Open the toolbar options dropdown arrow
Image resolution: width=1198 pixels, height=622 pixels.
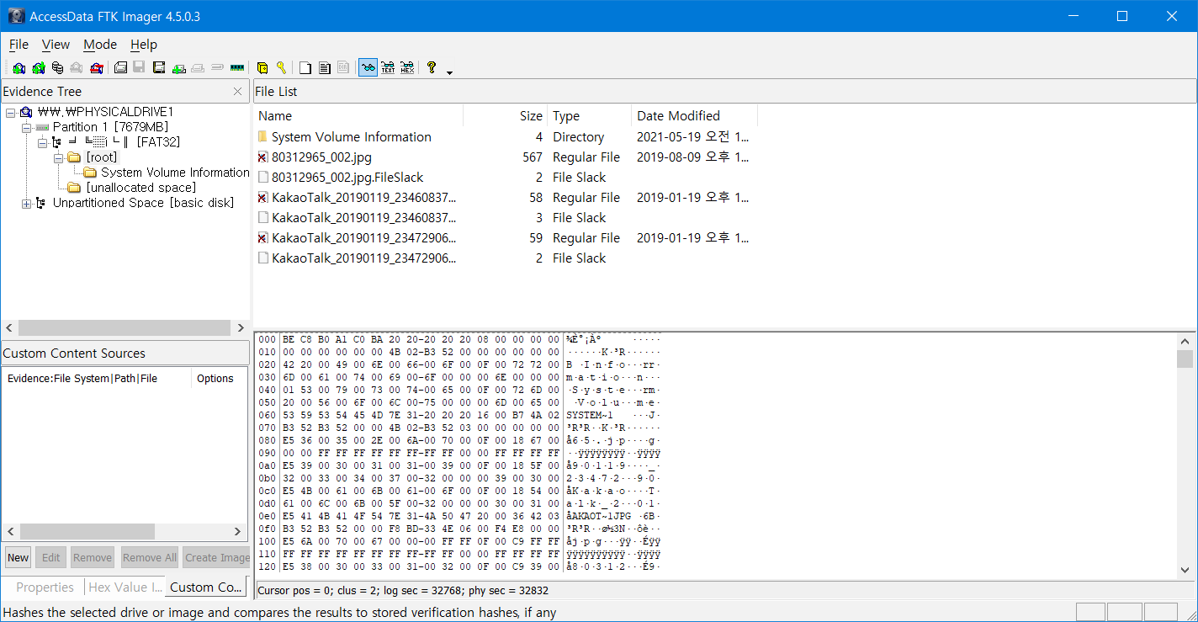click(x=449, y=72)
